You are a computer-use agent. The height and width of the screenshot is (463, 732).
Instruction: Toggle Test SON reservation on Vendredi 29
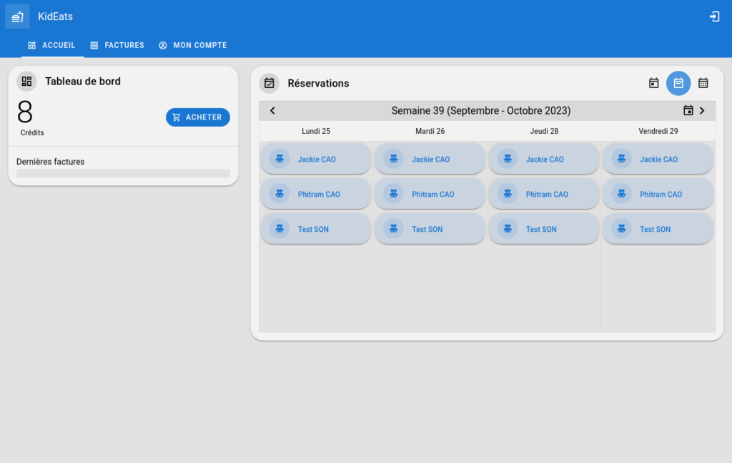tap(658, 229)
